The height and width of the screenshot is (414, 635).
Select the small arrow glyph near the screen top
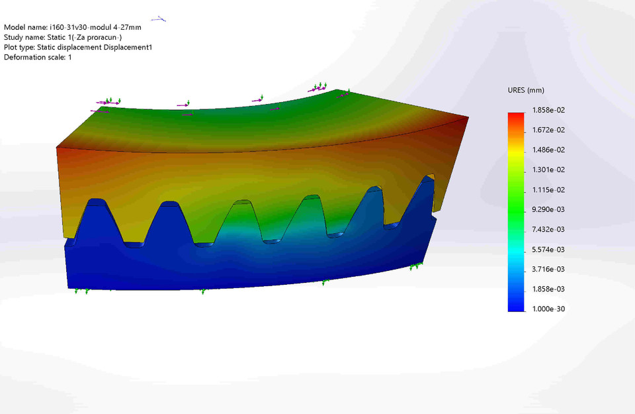(157, 19)
